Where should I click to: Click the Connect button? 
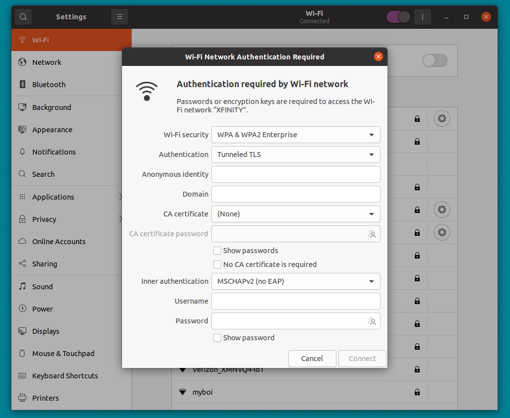coord(362,359)
